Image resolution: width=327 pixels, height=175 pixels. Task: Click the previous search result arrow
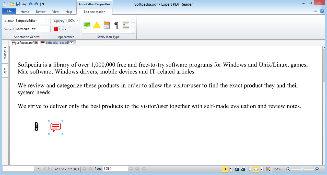coord(44,169)
